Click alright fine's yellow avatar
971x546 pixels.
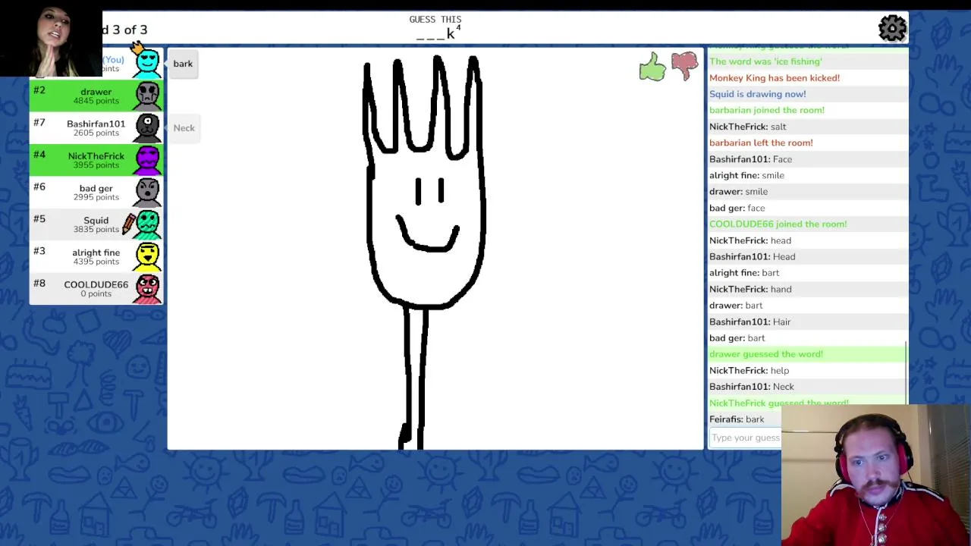click(147, 256)
